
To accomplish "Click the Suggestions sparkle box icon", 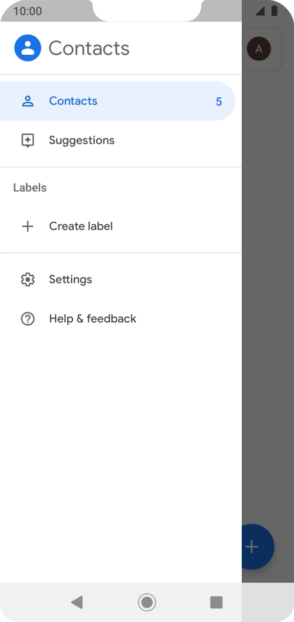I will 28,141.
